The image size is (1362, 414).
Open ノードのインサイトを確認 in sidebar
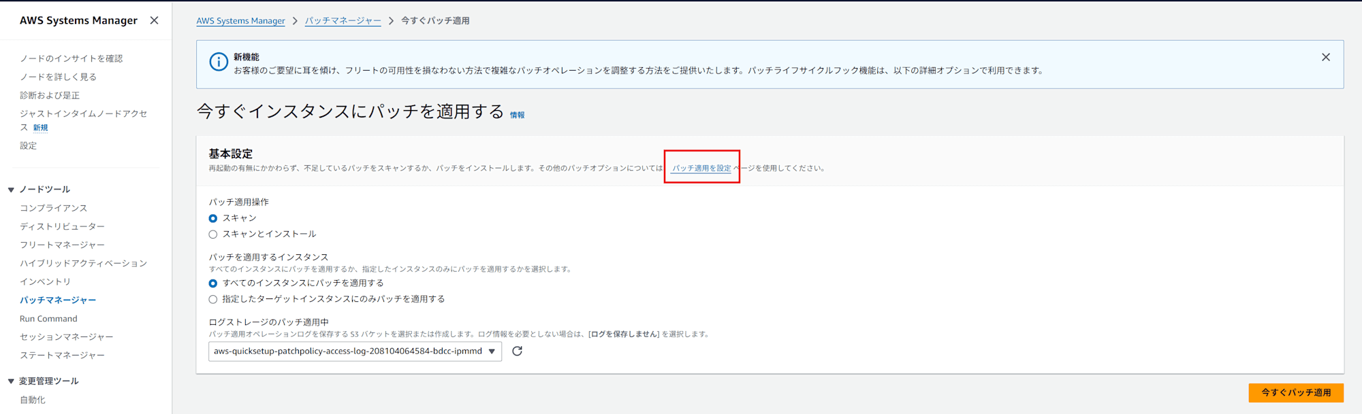pos(71,58)
